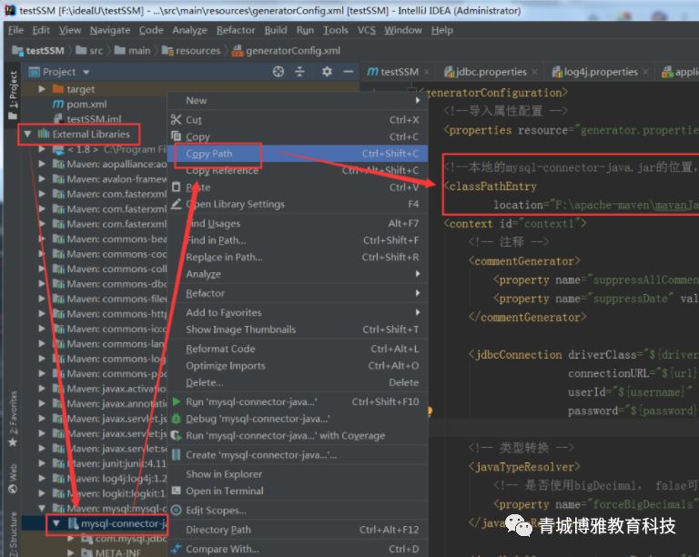Open the Build menu
This screenshot has width=699, height=557.
276,30
